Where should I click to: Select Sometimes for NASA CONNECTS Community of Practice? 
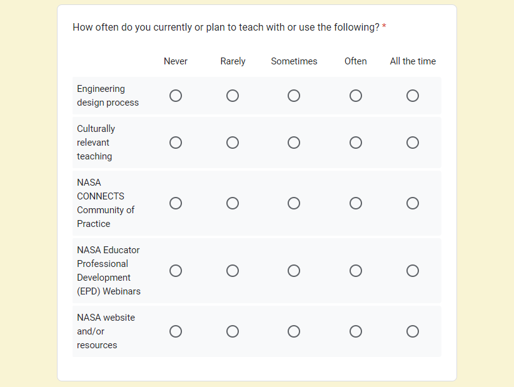pos(294,203)
